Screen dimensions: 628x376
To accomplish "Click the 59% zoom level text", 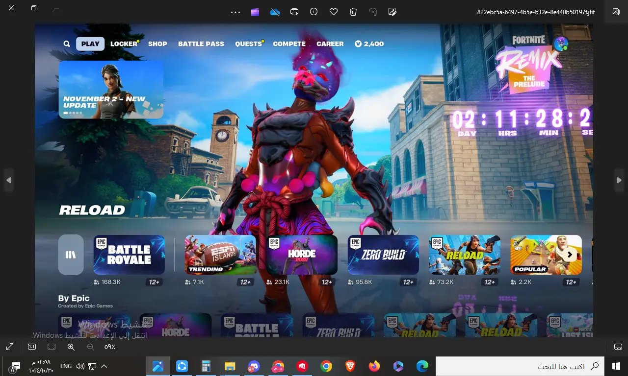I will tap(110, 347).
